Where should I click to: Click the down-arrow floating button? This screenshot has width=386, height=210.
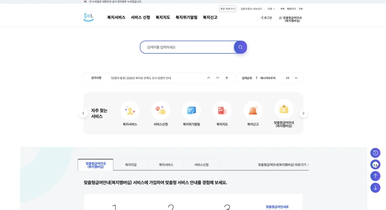375,188
